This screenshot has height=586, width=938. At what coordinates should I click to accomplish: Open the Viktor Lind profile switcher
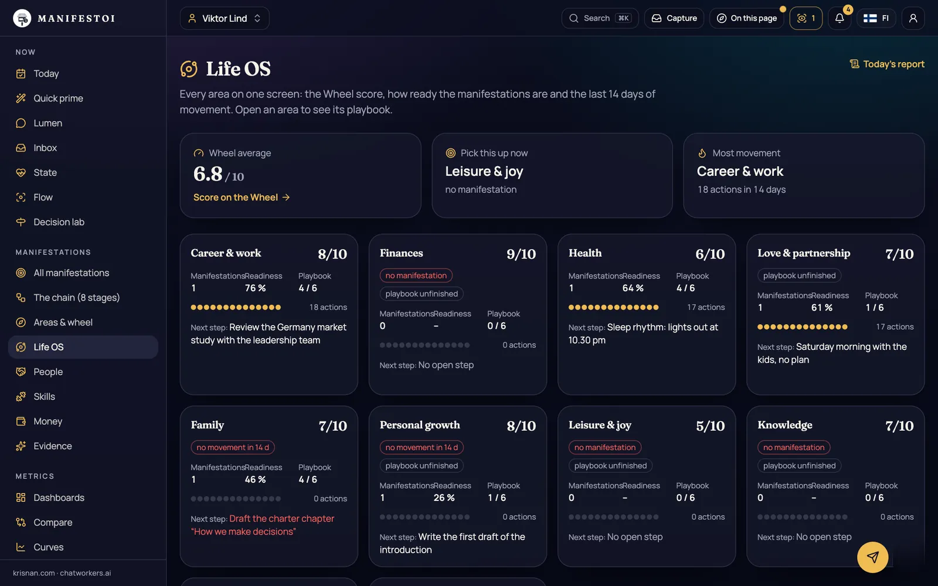coord(225,18)
